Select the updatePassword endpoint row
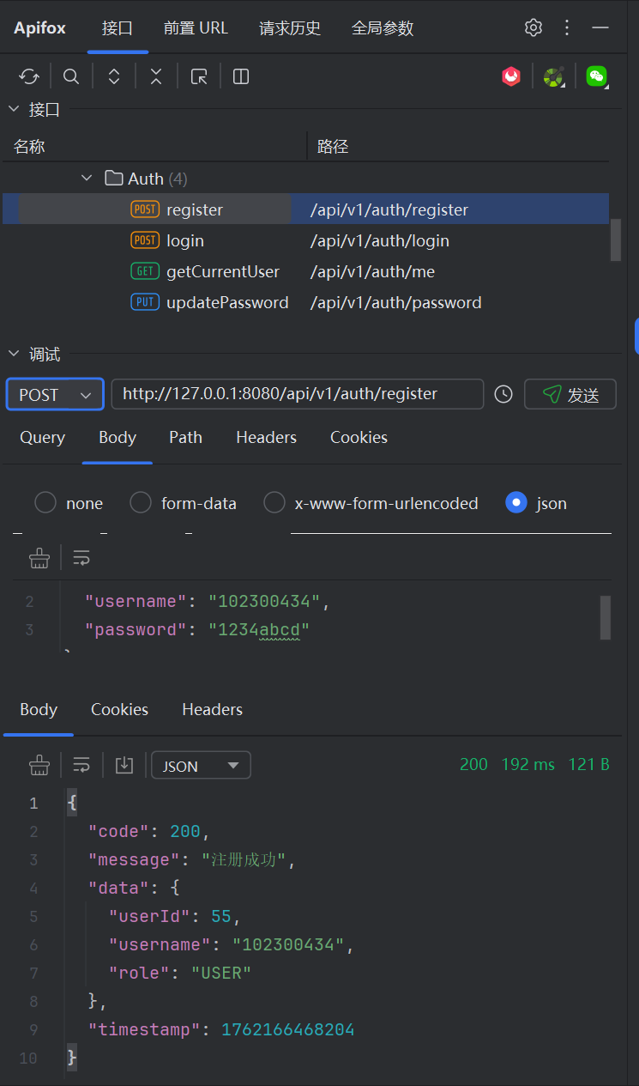 pos(306,302)
